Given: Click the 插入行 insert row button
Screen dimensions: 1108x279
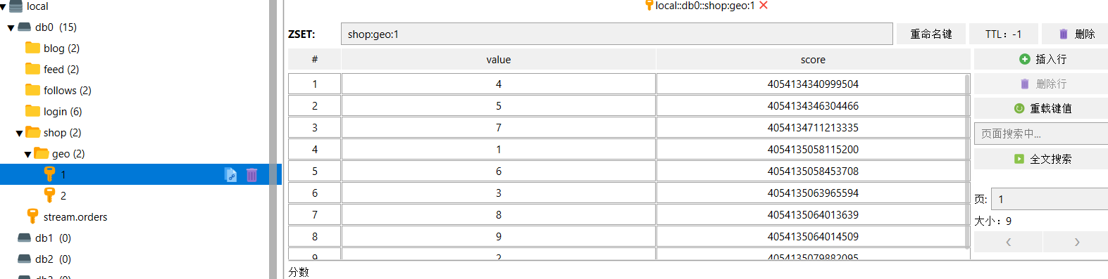Looking at the screenshot, I should pyautogui.click(x=1041, y=59).
